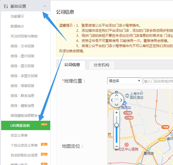
Task: Pan the map left with the arrow
Action: tap(112, 100)
